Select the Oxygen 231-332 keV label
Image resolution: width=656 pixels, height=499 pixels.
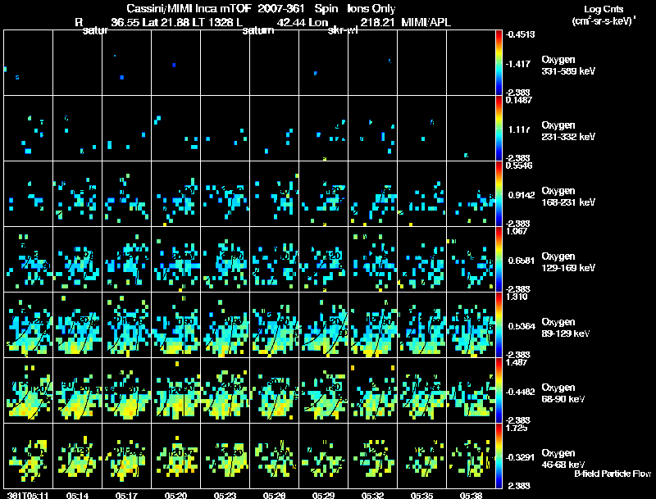tap(568, 131)
